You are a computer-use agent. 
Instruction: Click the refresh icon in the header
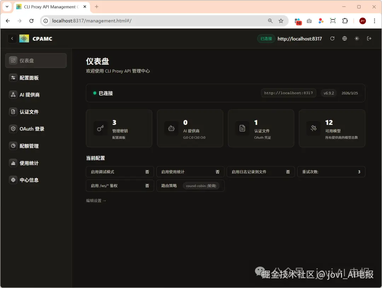(332, 39)
